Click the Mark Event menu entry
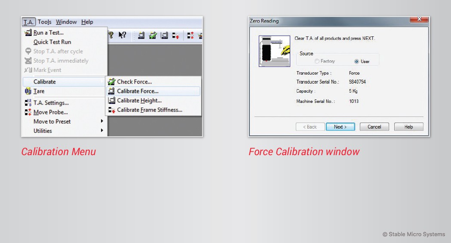451x243 pixels. pyautogui.click(x=65, y=70)
